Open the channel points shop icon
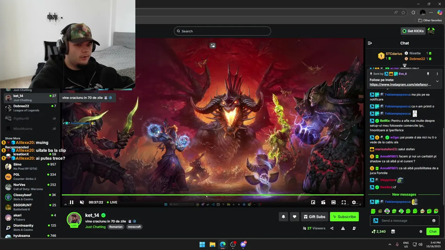Screen dimensions: 445x250 [x=393, y=232]
